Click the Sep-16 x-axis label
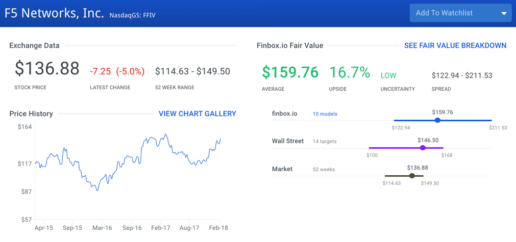The image size is (516, 242). point(132,228)
